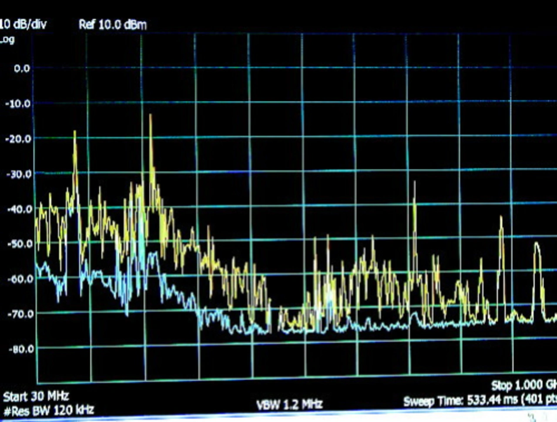The width and height of the screenshot is (557, 422).
Task: Click the #Res BW 120 kHz setting
Action: (x=48, y=410)
